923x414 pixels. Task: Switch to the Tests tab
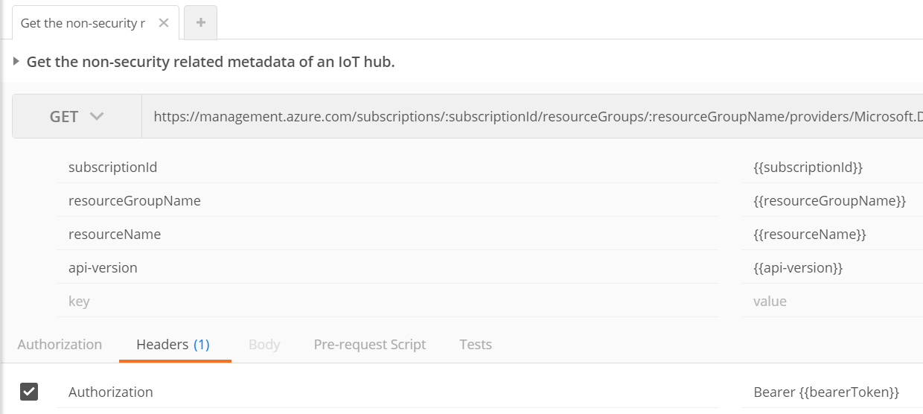[476, 345]
